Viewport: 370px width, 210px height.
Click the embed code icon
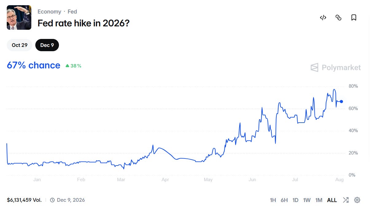(323, 17)
